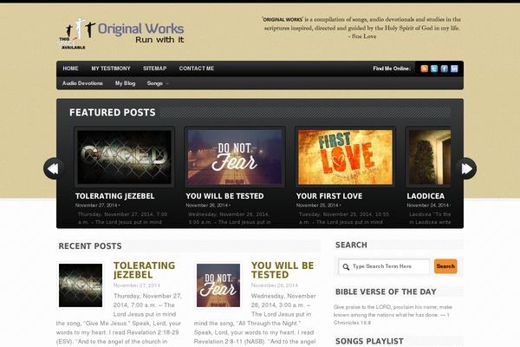Open the RSS feed icon
This screenshot has width=520, height=347.
point(424,69)
